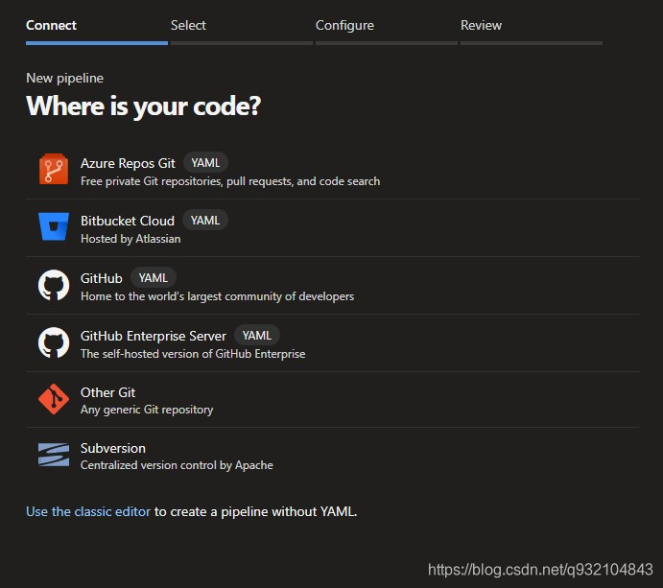The height and width of the screenshot is (588, 663).
Task: Click 'Hosted by Atlassian' description text
Action: click(130, 239)
